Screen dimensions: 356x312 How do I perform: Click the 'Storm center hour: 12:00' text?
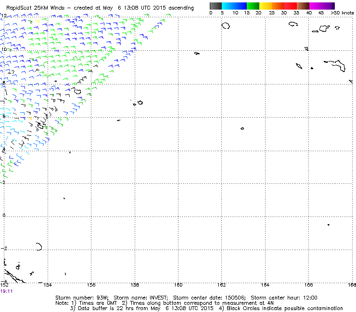(284, 298)
